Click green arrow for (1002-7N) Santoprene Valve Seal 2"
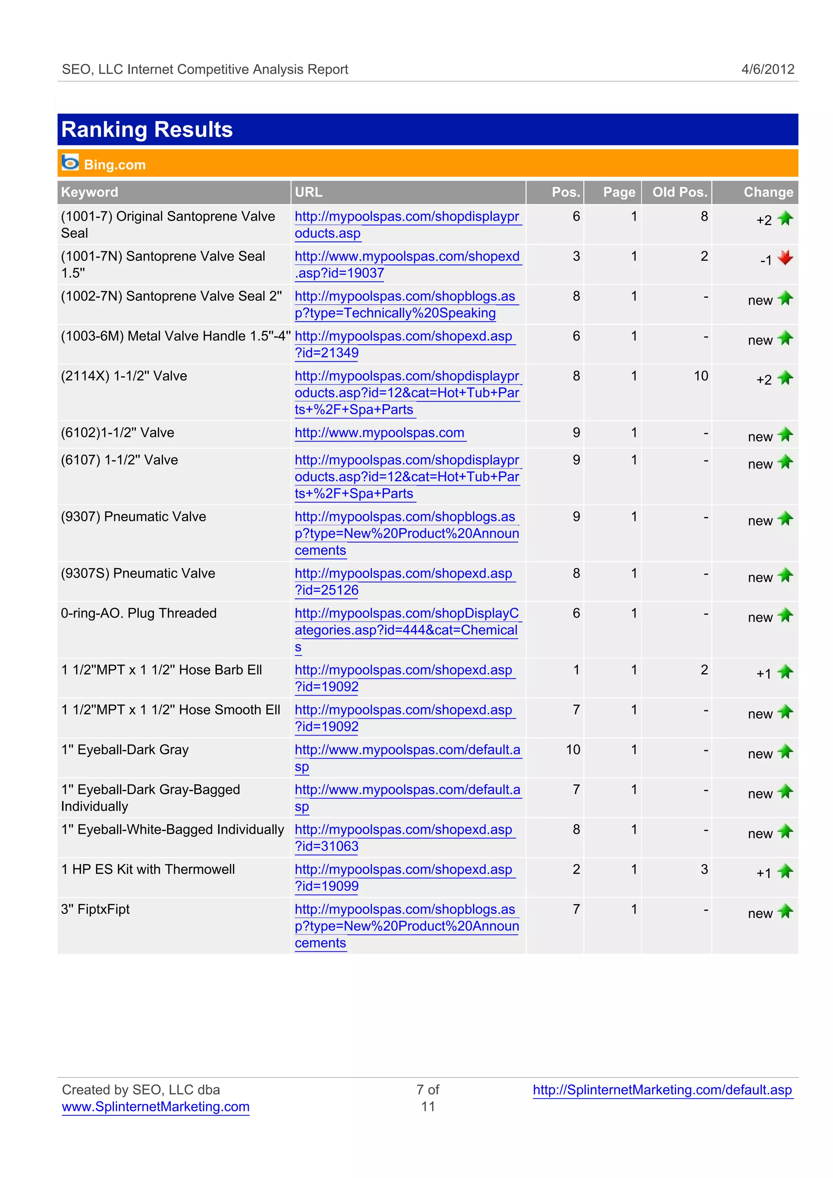The width and height of the screenshot is (833, 1178). point(785,298)
